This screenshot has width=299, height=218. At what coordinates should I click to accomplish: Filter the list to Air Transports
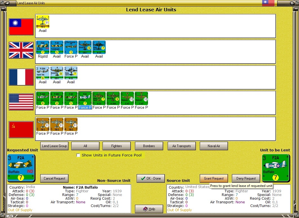[181, 146]
